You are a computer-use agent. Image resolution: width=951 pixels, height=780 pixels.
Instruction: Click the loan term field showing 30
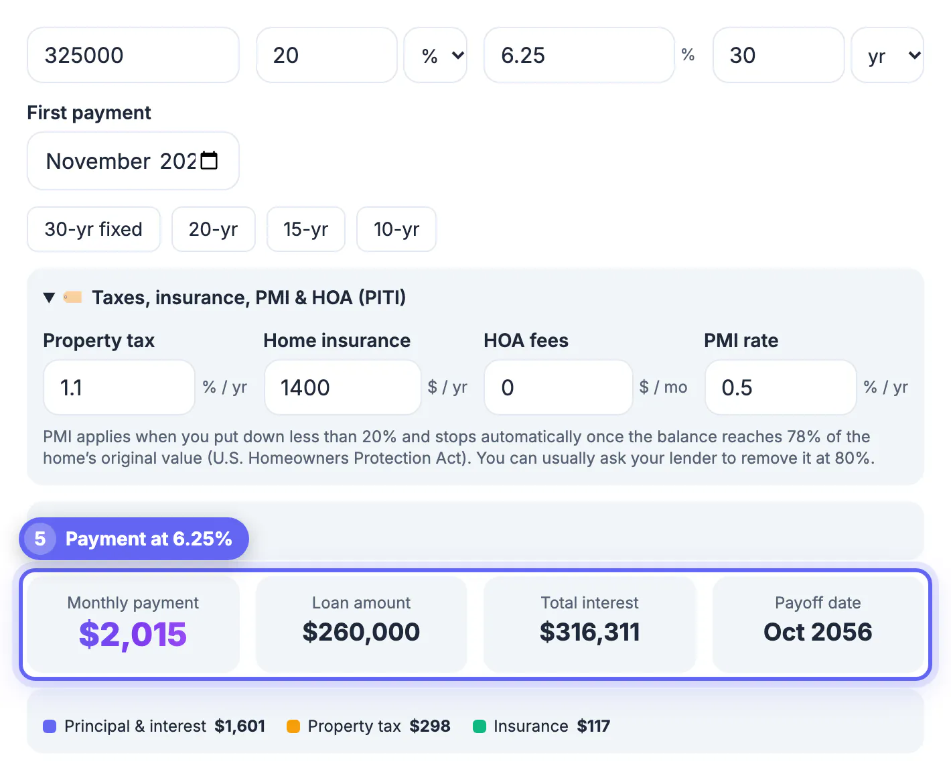coord(779,55)
